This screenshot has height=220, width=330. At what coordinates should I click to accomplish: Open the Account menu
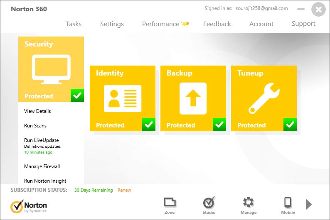coord(261,24)
